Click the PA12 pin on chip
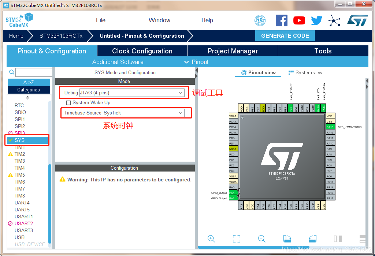This screenshot has height=256, width=375. tap(331, 132)
